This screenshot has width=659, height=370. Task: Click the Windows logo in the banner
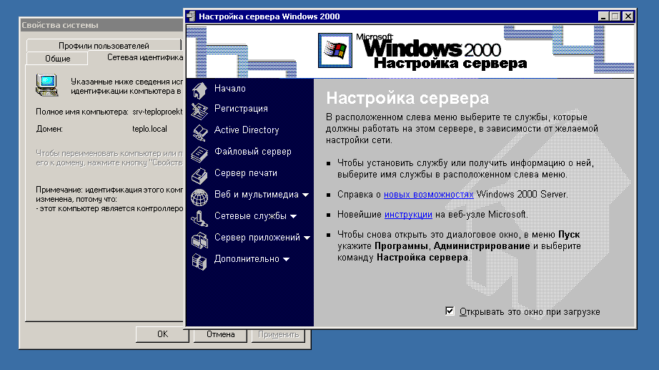tap(335, 50)
